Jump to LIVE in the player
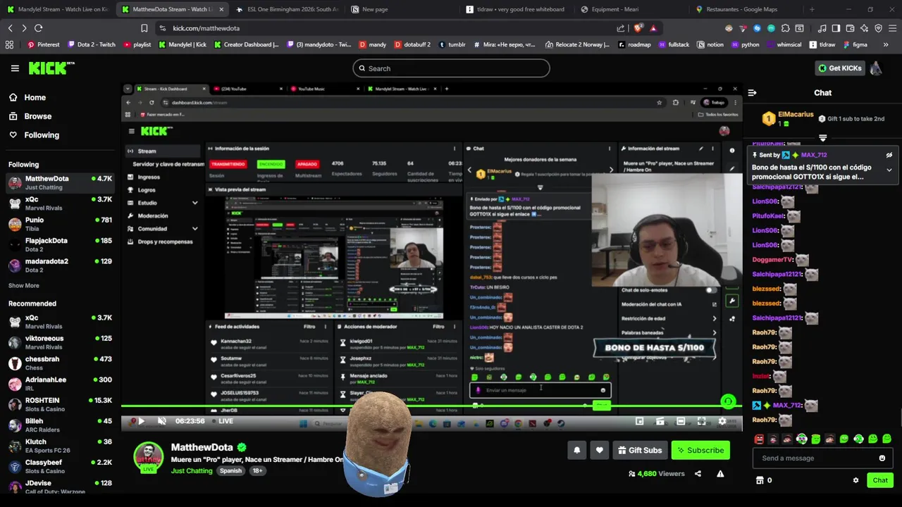 pos(223,421)
